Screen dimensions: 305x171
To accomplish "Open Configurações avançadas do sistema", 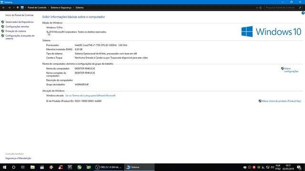I will coord(20,37).
